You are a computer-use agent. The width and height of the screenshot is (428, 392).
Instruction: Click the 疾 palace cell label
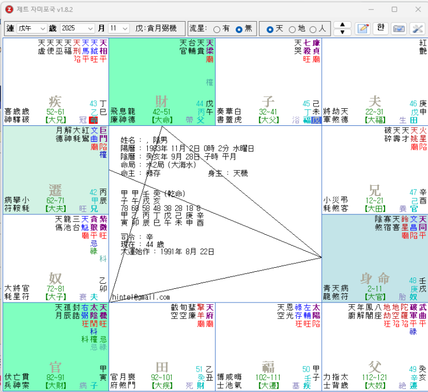(x=55, y=101)
